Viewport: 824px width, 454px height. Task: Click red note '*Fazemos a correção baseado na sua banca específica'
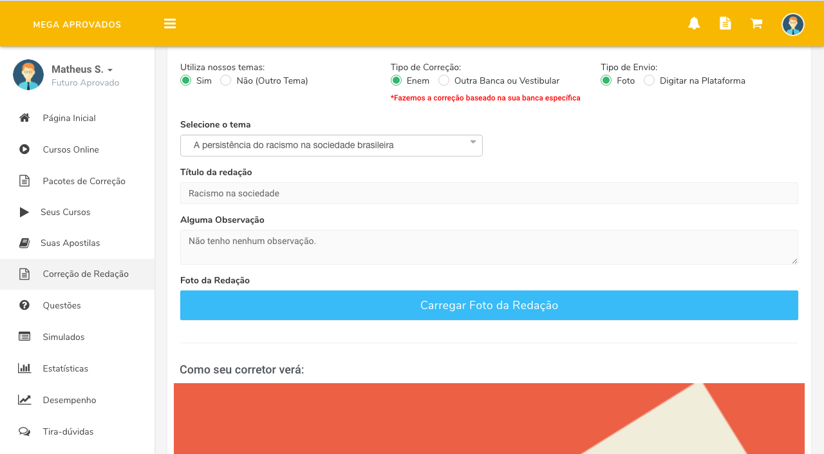click(485, 98)
